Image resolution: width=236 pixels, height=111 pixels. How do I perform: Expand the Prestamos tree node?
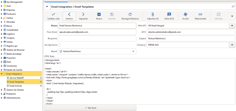[x=2, y=94]
